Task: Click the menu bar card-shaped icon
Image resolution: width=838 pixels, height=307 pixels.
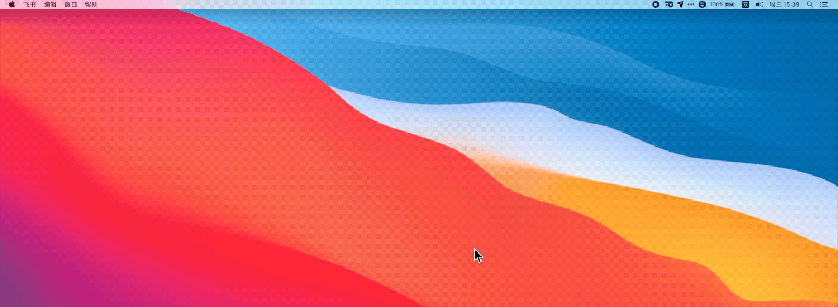Action: click(668, 4)
